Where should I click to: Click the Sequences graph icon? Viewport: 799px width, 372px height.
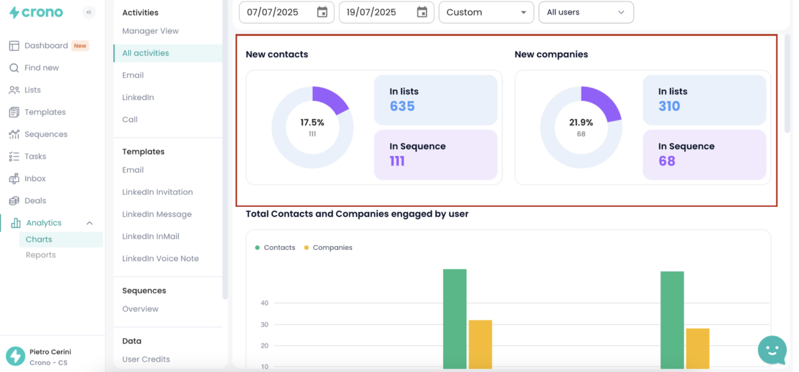pos(14,134)
